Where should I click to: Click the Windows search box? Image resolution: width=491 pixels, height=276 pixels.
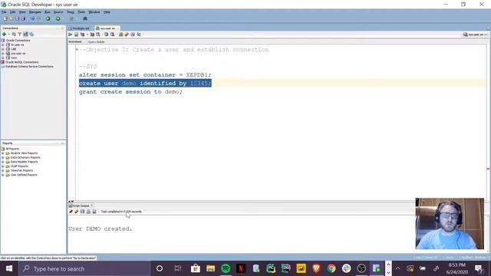coord(84,268)
